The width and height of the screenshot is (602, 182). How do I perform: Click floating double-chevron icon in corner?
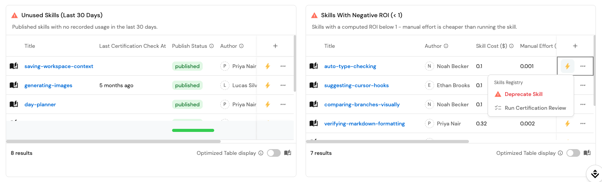595,174
